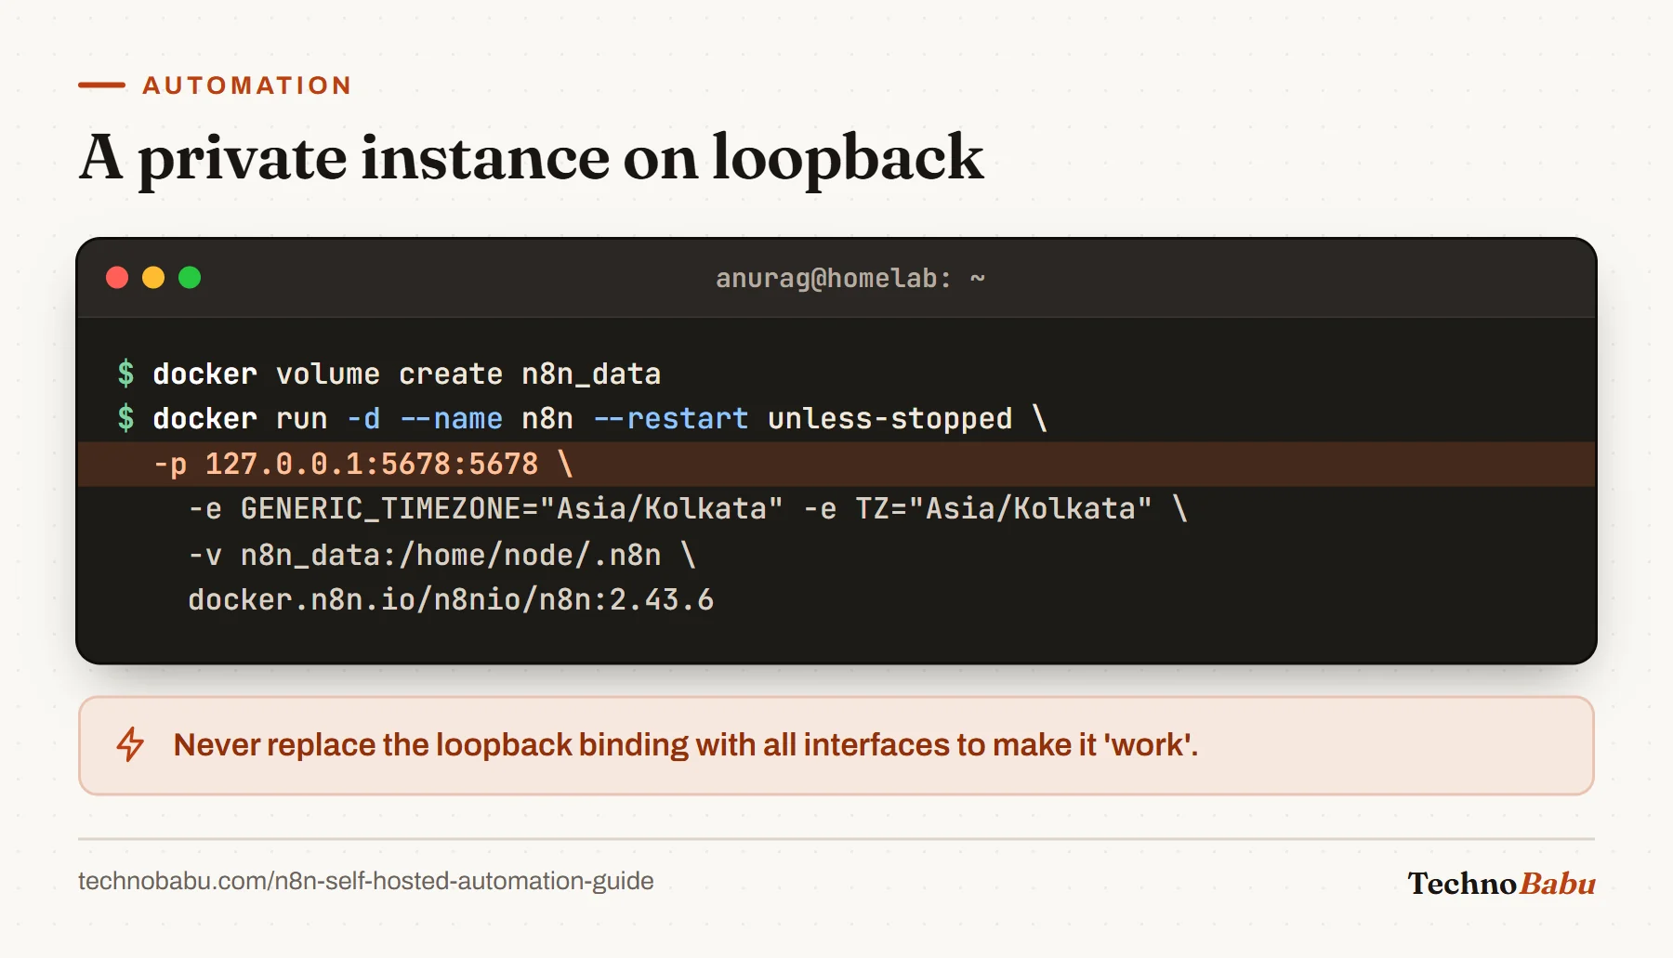Click the docker volume create n8n_data command

[406, 374]
